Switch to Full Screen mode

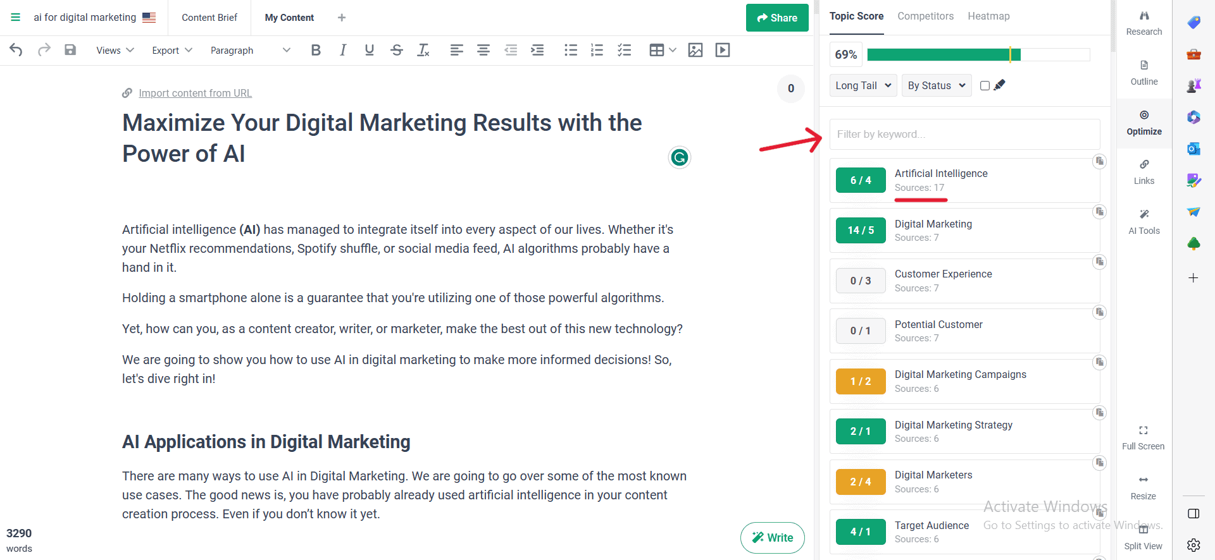(1143, 438)
